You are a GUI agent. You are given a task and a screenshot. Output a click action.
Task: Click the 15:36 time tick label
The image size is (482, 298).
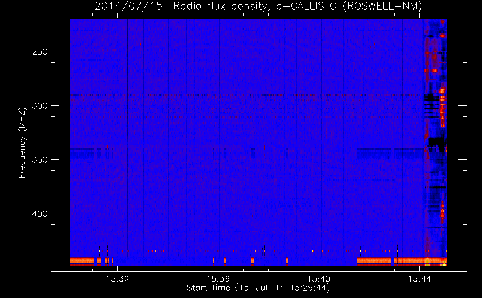[218, 279]
